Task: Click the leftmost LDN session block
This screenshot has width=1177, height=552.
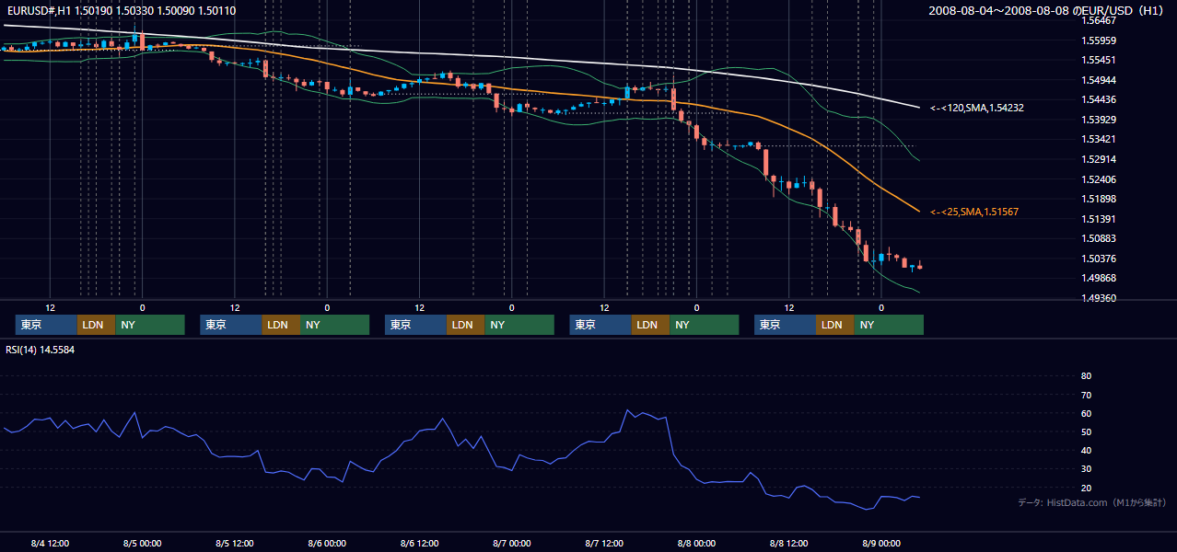Action: 96,325
